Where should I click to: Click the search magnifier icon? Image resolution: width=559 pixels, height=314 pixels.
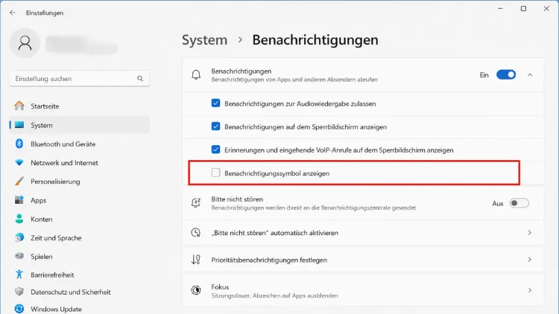coord(140,78)
